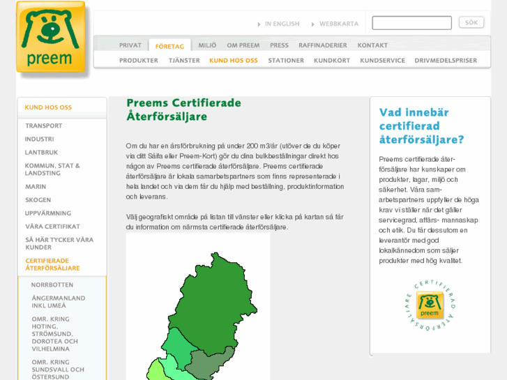Choose Hoting, Strömsund, Dorotea och Vilhelmina area
Screen dimensions: 507x380
tap(54, 334)
